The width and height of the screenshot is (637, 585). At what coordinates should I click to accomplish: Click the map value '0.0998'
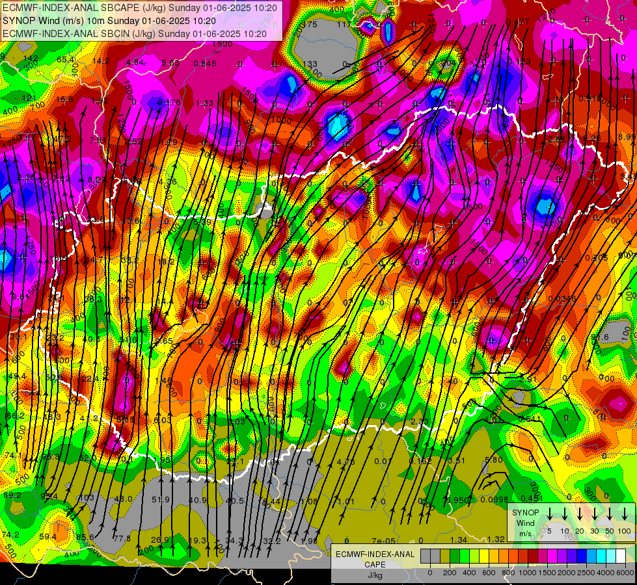[x=494, y=499]
